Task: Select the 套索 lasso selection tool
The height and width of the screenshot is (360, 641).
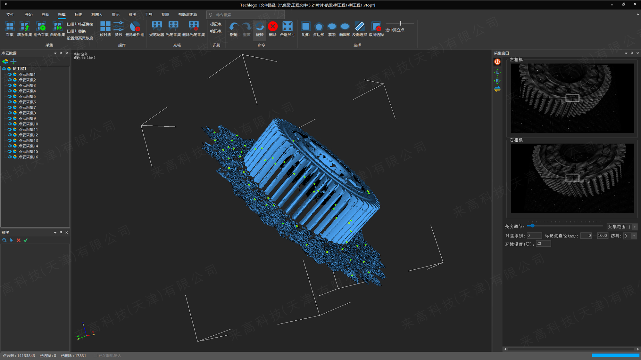Action: 332,27
